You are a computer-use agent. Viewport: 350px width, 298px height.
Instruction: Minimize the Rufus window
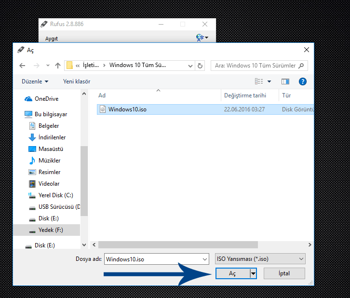point(161,24)
